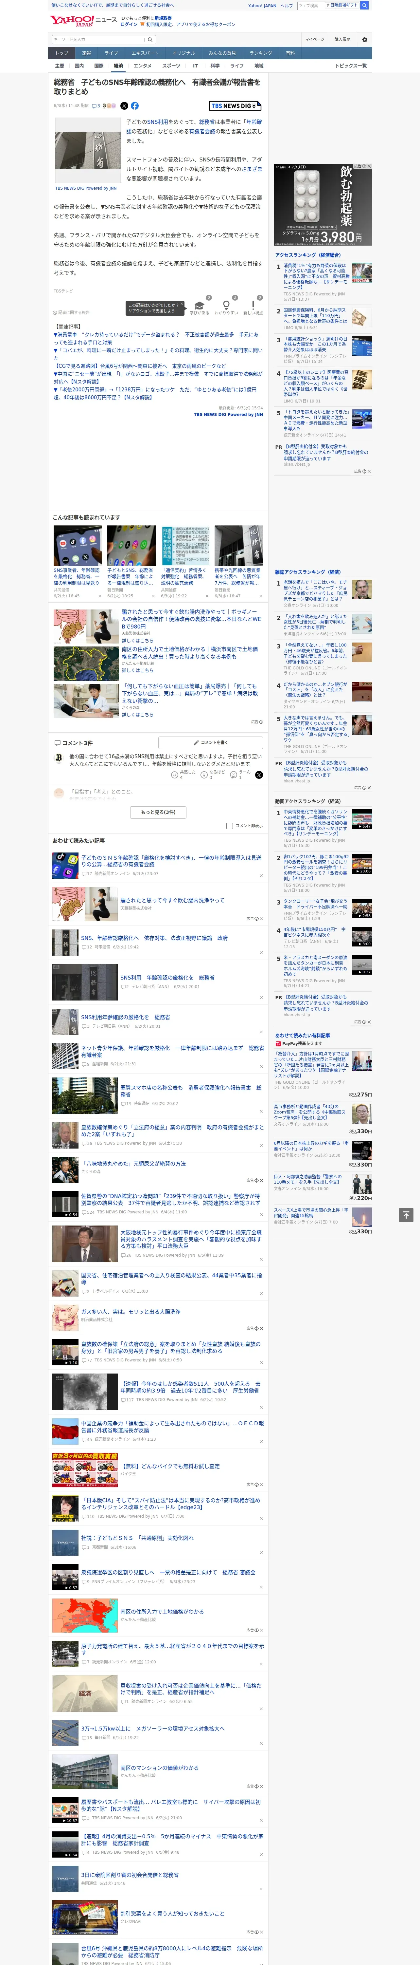Screen dimensions: 420x1965
Task: Switch to the 科学 category
Action: 215,65
